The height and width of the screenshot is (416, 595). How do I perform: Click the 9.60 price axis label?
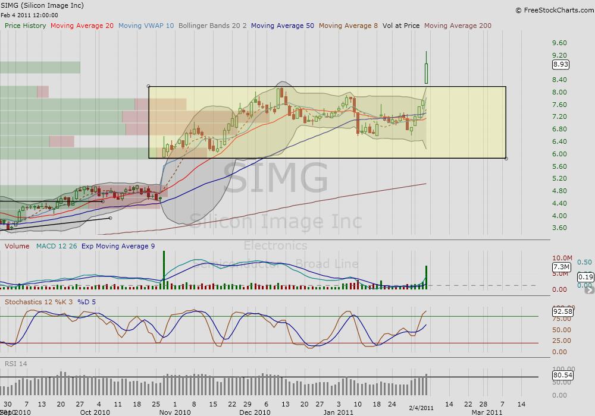559,43
